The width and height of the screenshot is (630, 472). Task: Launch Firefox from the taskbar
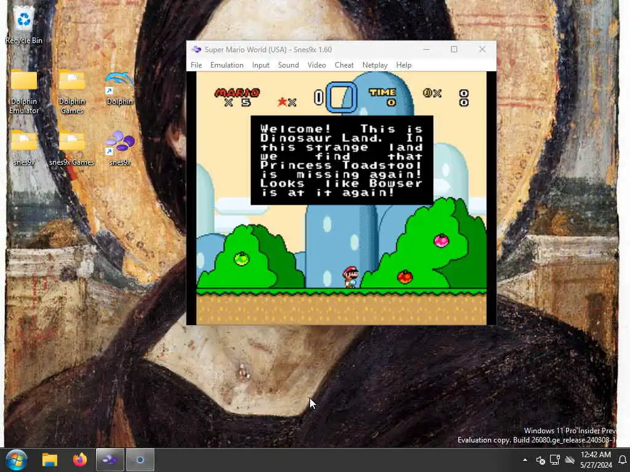point(80,460)
